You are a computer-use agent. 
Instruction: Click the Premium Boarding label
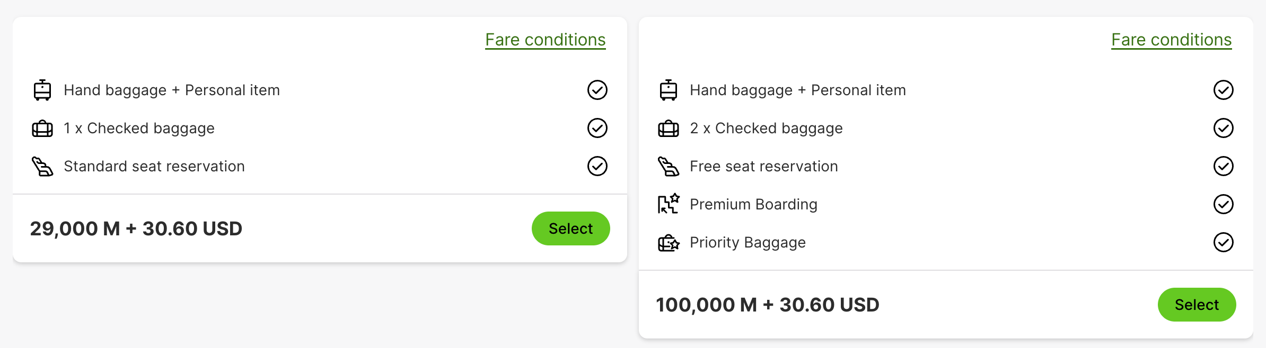pyautogui.click(x=753, y=204)
